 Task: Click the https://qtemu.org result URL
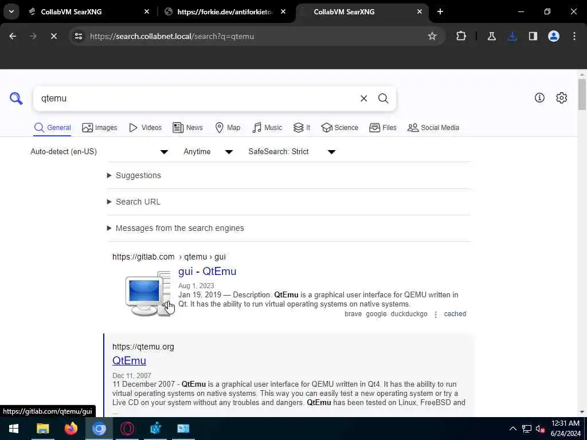(x=143, y=347)
